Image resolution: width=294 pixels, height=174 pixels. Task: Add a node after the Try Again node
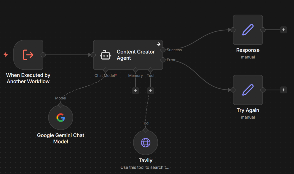click(x=283, y=90)
